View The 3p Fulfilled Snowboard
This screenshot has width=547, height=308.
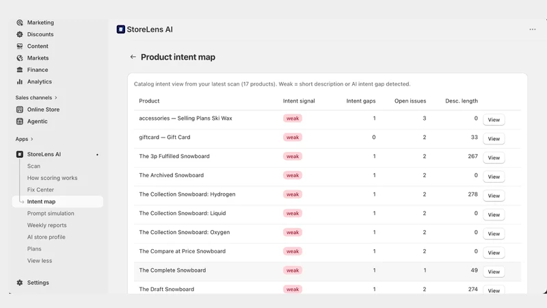coord(494,158)
